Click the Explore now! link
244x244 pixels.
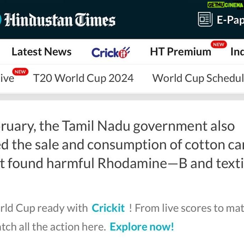142,226
